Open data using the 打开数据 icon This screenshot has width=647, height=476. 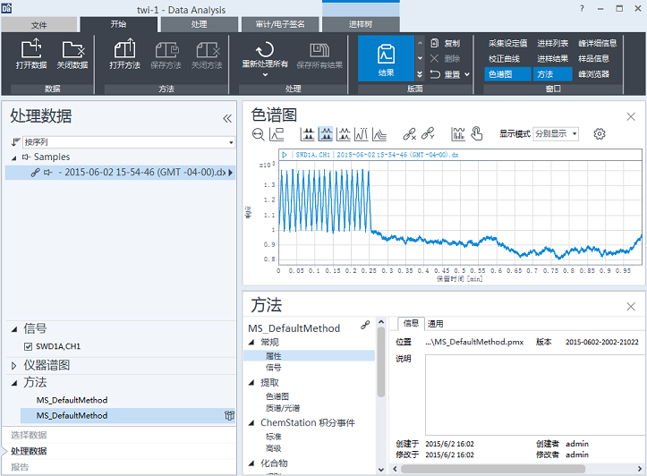31,49
